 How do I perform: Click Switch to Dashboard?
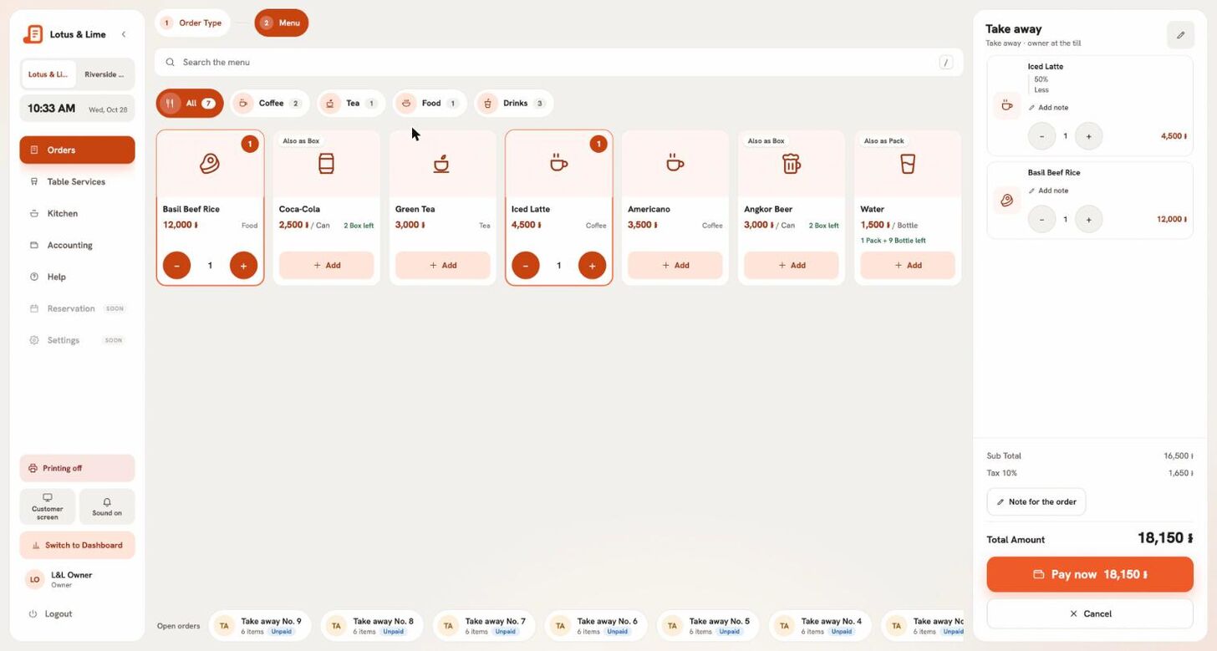(77, 545)
